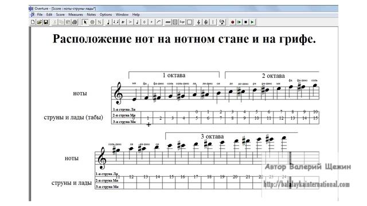Save the score with floppy icon
This screenshot has width=367, height=206.
(x=46, y=22)
